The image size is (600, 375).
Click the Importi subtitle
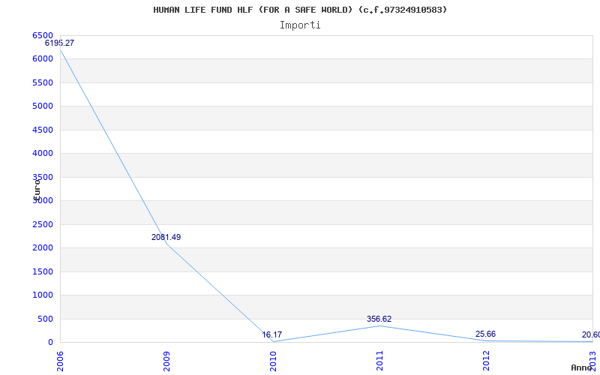click(300, 25)
